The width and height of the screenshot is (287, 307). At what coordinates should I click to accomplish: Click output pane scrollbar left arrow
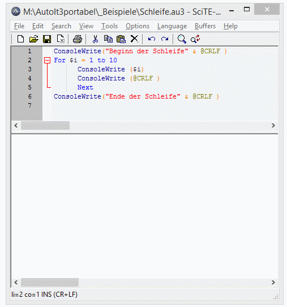point(16,282)
